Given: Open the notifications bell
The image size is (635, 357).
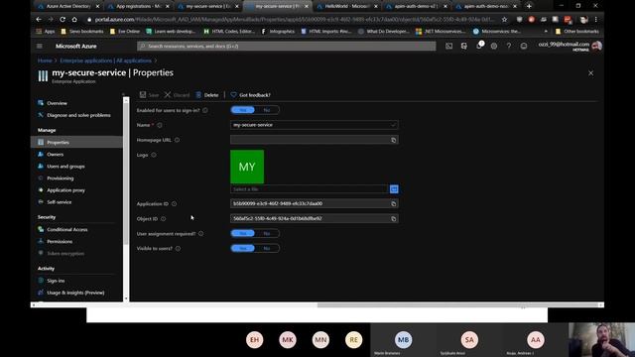Looking at the screenshot, I should (x=479, y=46).
